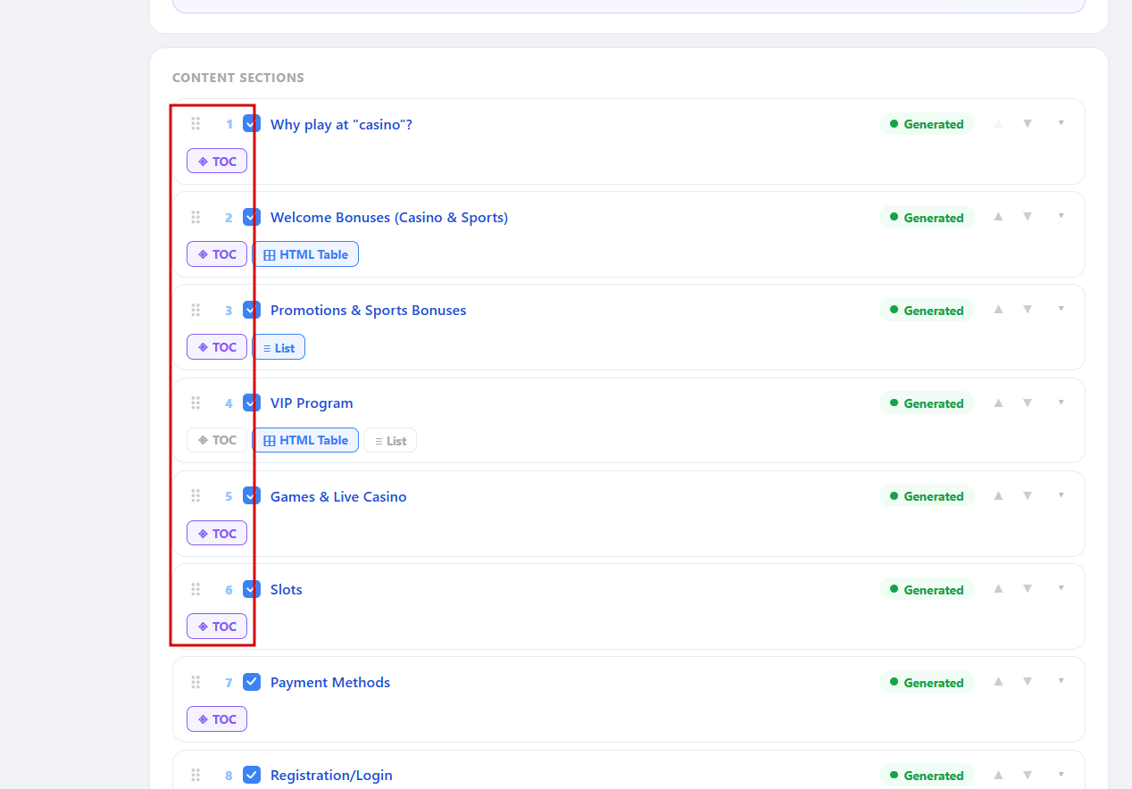Expand the Welcome Bonuses section

click(1061, 216)
